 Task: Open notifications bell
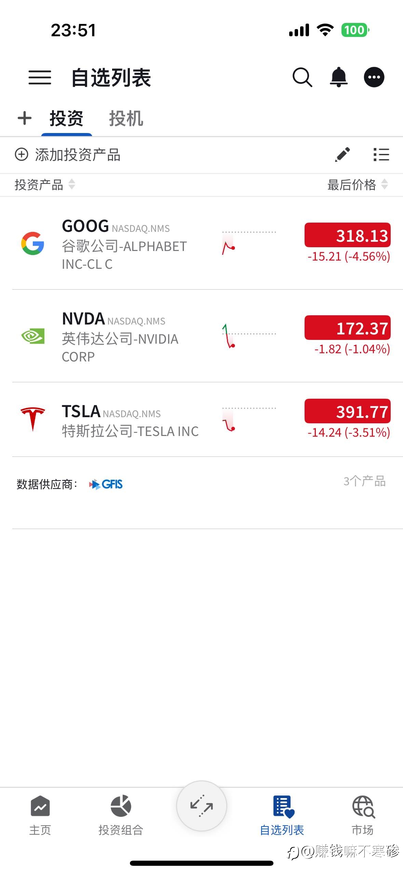point(338,77)
